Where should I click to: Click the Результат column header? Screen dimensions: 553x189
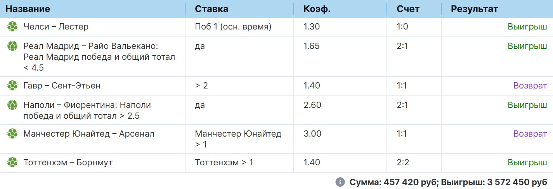(x=474, y=9)
